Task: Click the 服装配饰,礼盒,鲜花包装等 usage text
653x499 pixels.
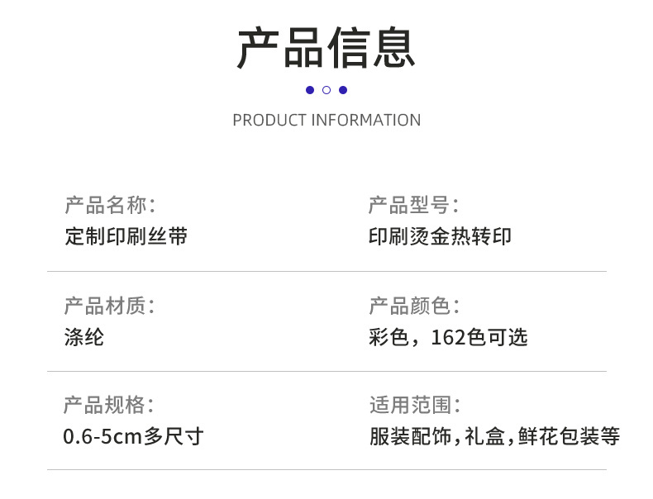Action: pos(494,435)
